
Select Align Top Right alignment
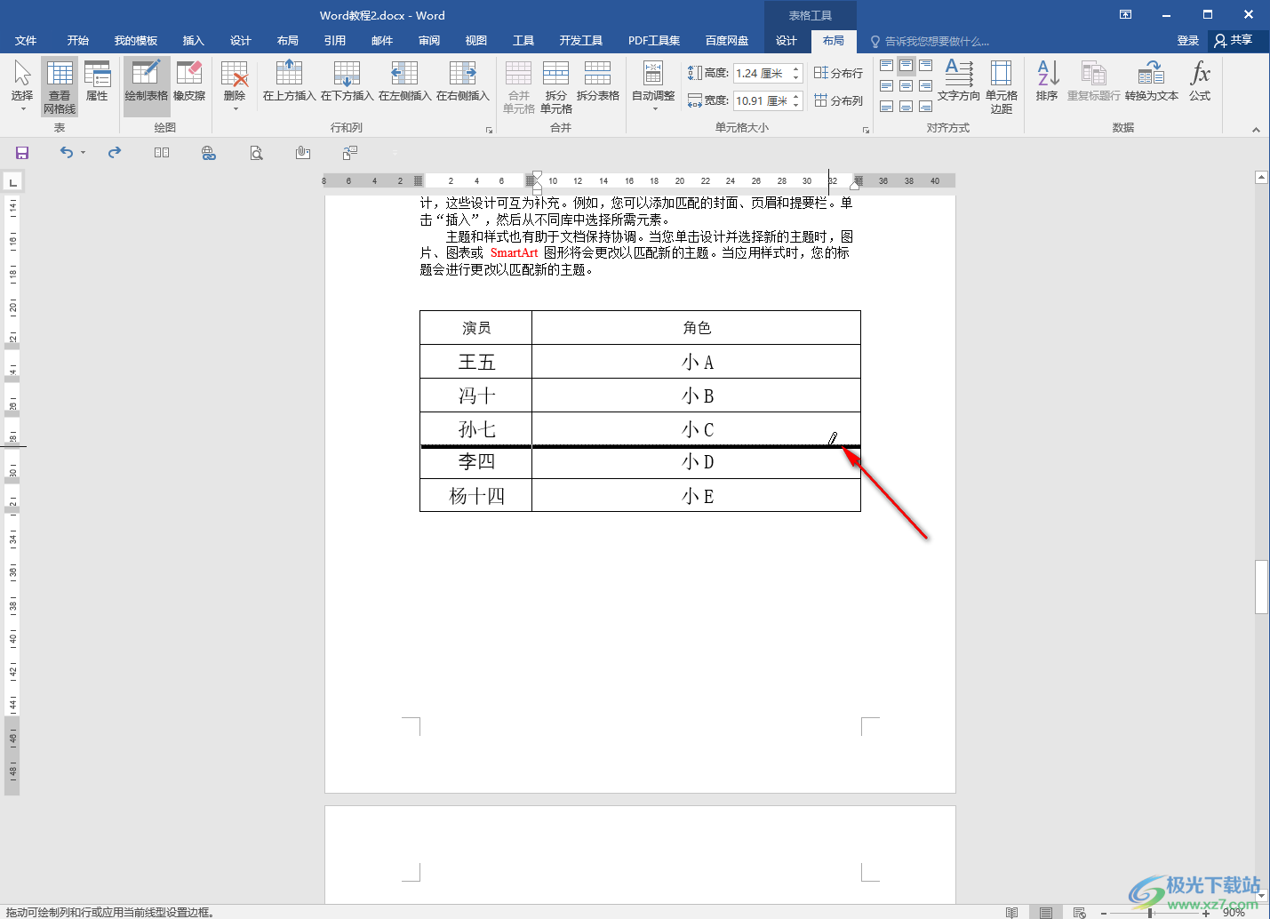(925, 66)
